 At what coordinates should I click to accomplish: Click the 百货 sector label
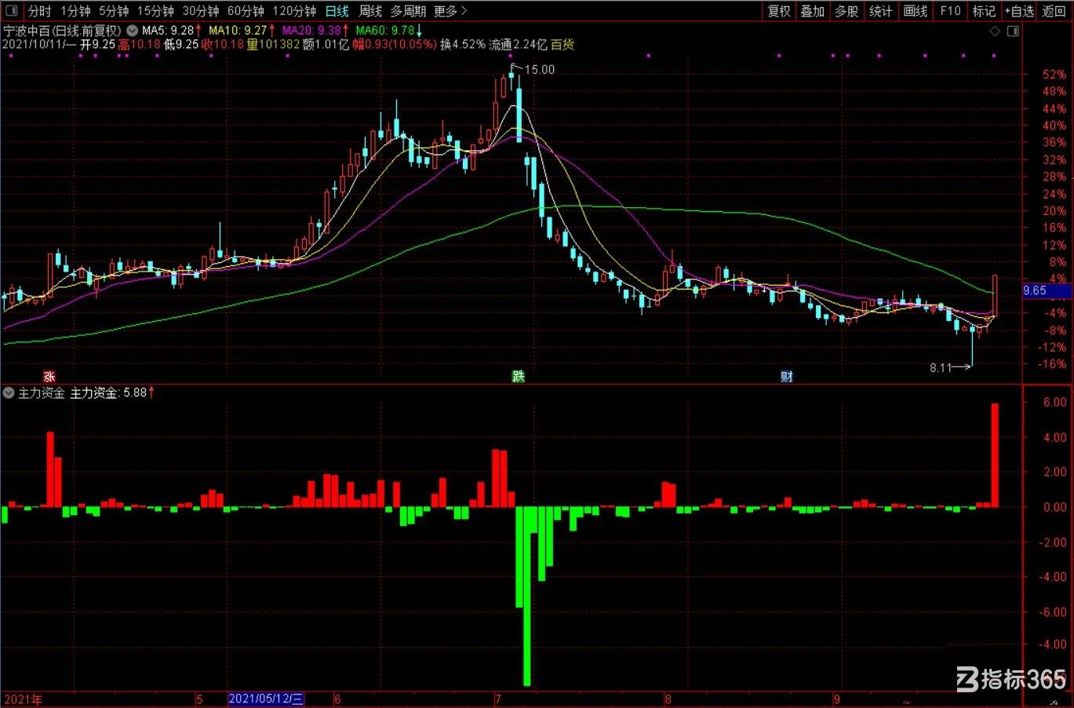point(562,45)
